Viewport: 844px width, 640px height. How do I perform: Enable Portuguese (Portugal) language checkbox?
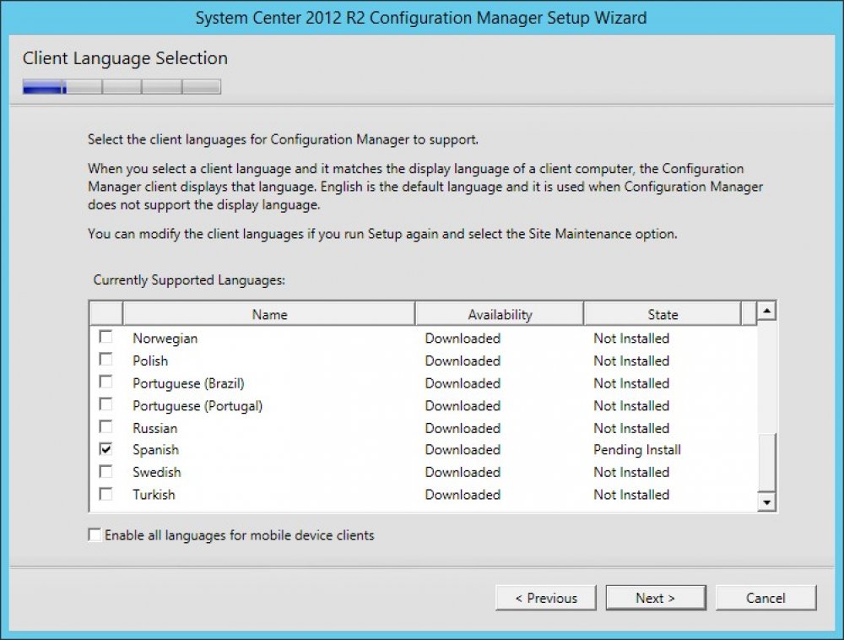click(x=106, y=404)
